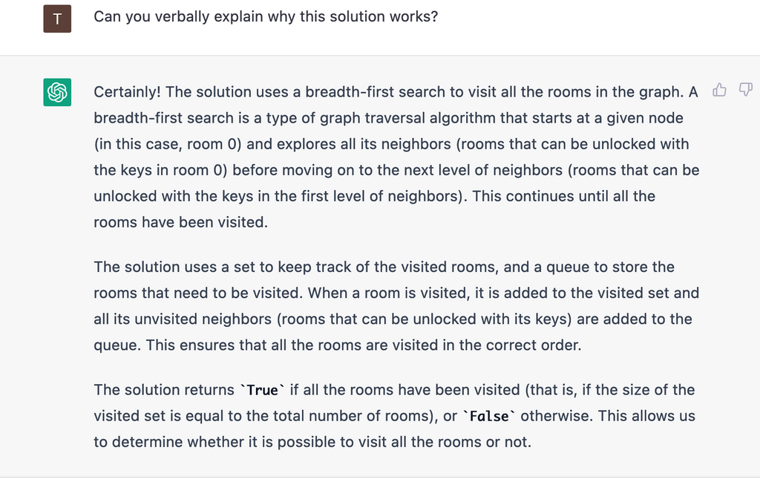The image size is (760, 491).
Task: Click the thumbs down feedback icon
Action: (x=745, y=90)
